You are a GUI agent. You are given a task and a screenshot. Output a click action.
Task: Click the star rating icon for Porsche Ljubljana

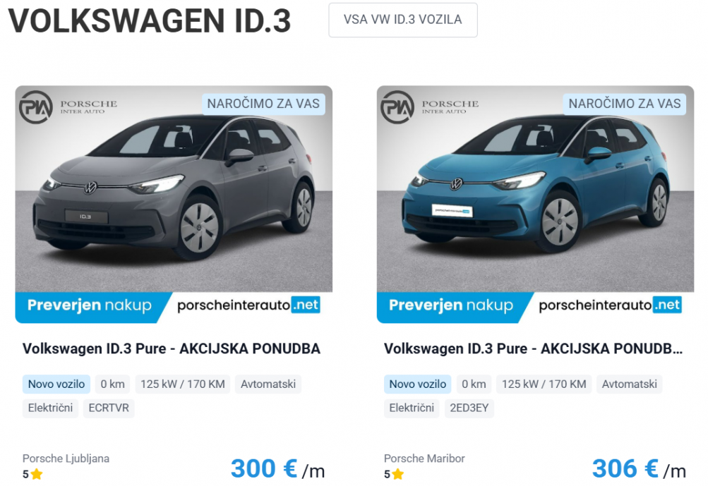coord(37,474)
